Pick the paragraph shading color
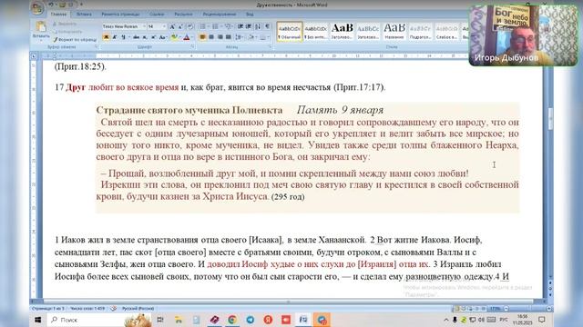The image size is (583, 327). point(251,37)
